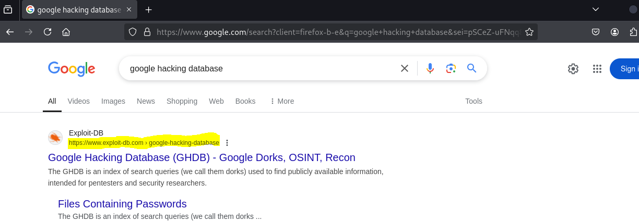Close the google hacking database tab
639x221 pixels.
(x=129, y=9)
